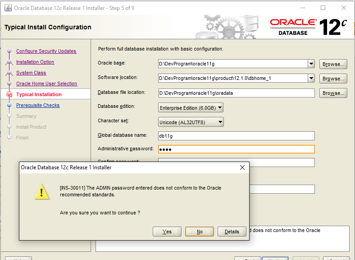Click the Oracle Home User Selection bullet
Viewport: 355px width, 260px height.
[9, 84]
